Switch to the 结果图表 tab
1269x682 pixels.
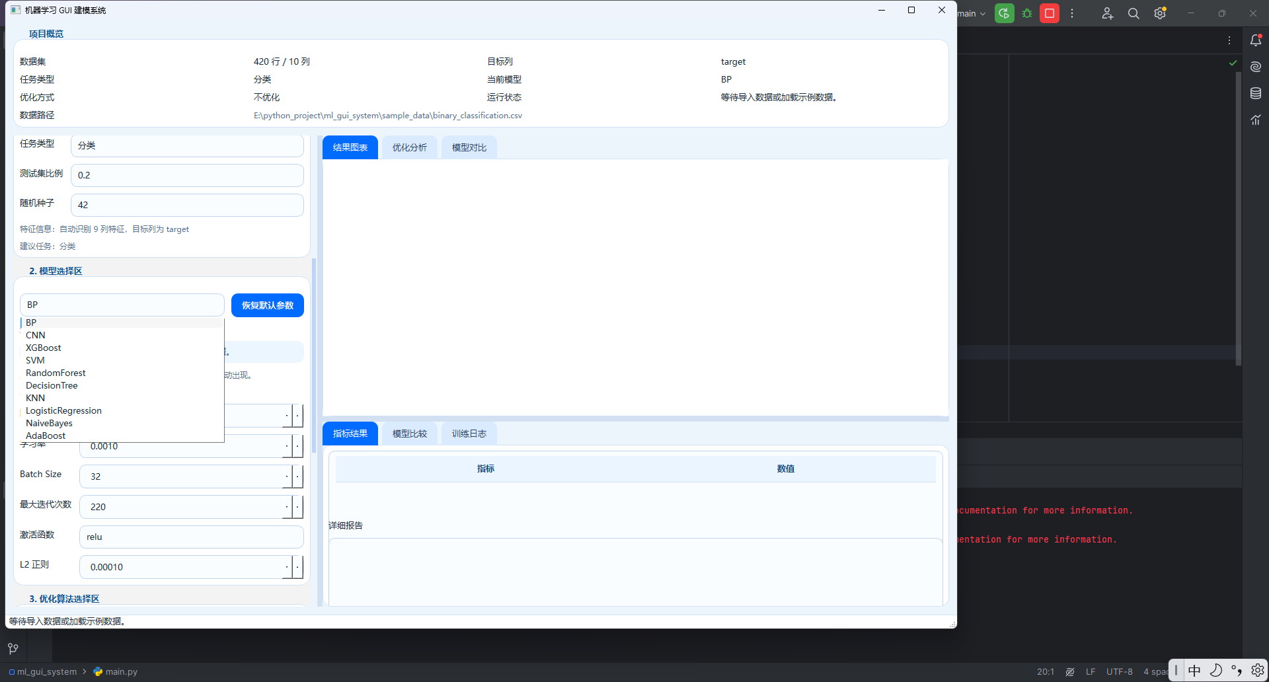(x=350, y=147)
